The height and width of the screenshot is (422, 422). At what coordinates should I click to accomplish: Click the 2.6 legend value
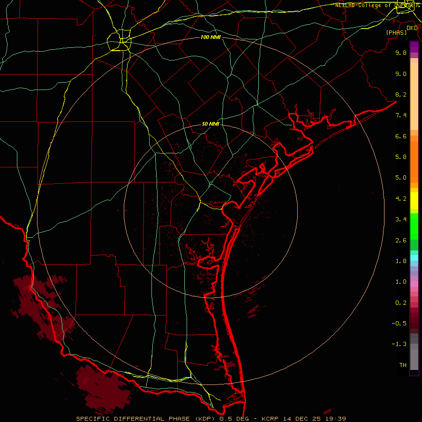coord(401,241)
